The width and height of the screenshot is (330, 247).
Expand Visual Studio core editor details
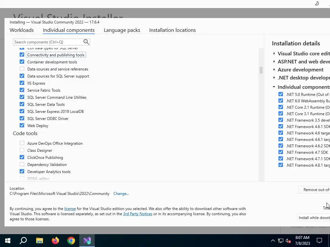274,54
